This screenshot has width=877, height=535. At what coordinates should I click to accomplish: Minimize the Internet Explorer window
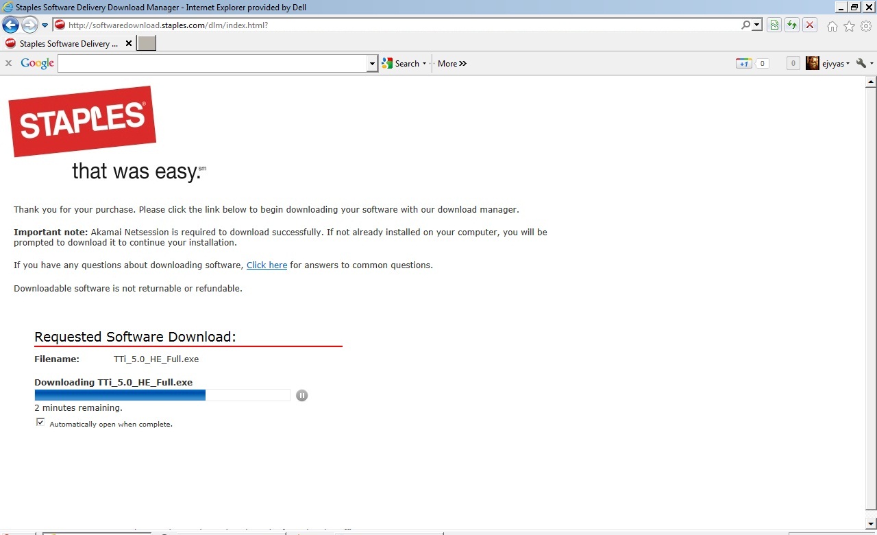pos(841,7)
